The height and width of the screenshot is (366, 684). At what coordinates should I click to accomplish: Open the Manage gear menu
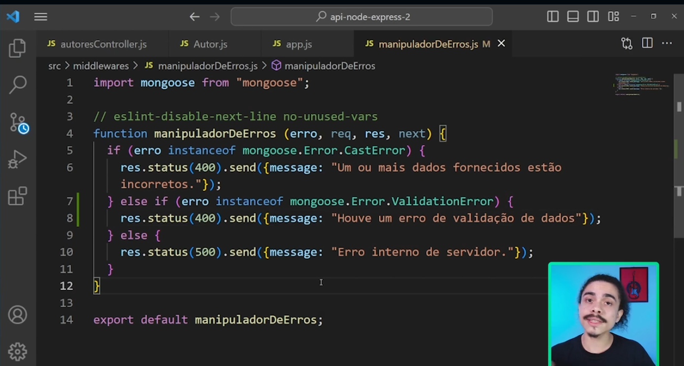click(17, 351)
